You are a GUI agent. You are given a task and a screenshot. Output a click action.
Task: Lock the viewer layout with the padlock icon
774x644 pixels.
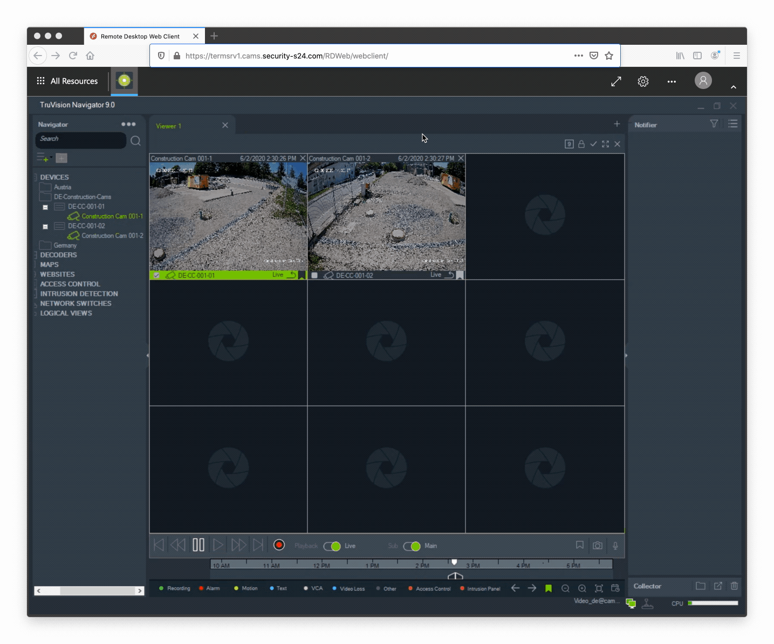pyautogui.click(x=581, y=144)
